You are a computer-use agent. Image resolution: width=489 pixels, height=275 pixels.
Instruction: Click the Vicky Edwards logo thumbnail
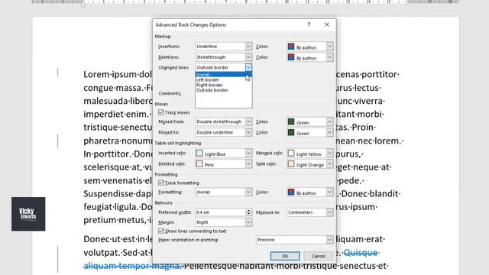pos(28,214)
